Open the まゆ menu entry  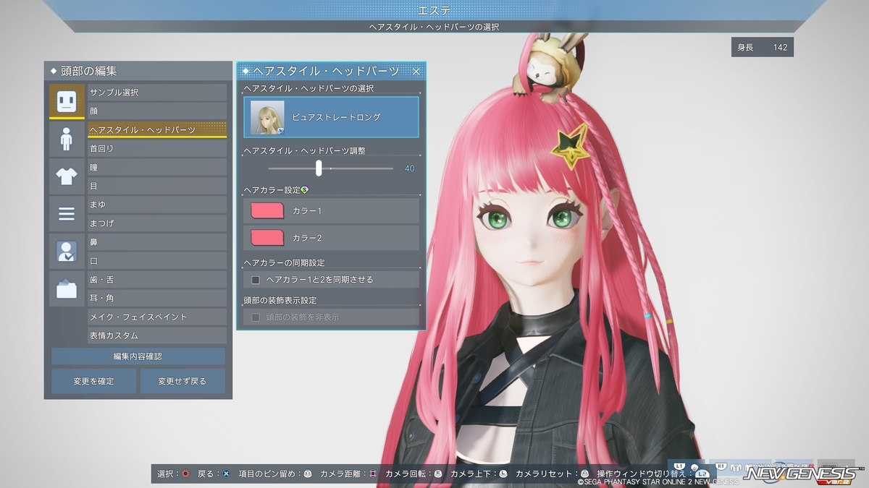(157, 205)
